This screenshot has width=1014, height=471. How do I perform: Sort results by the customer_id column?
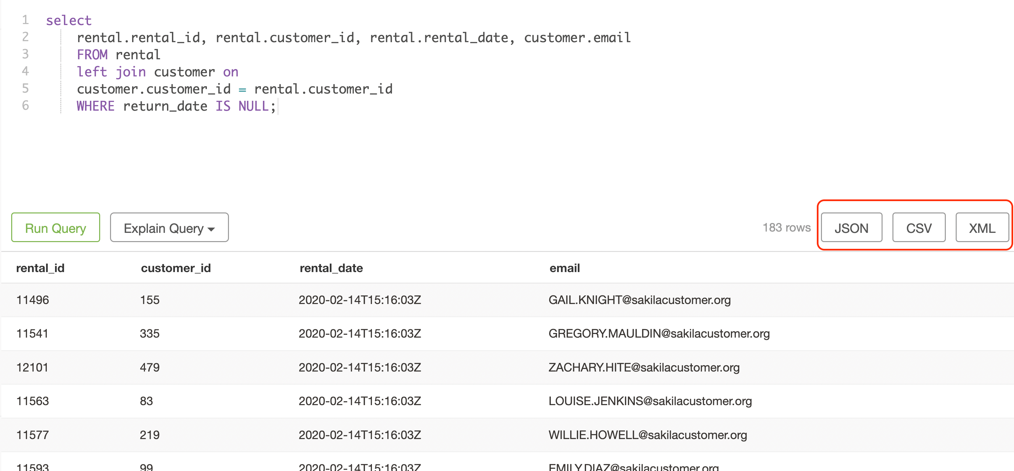176,268
